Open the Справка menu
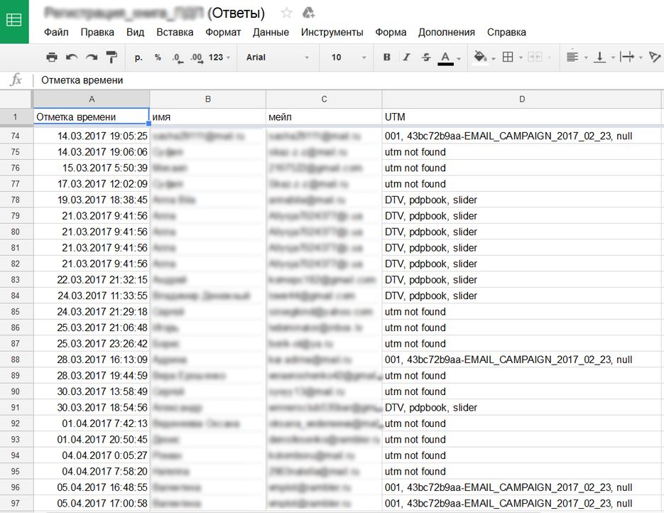 coord(506,32)
